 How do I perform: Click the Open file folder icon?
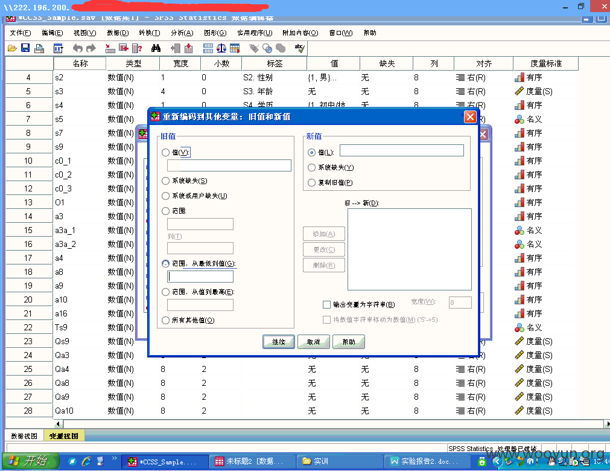13,48
